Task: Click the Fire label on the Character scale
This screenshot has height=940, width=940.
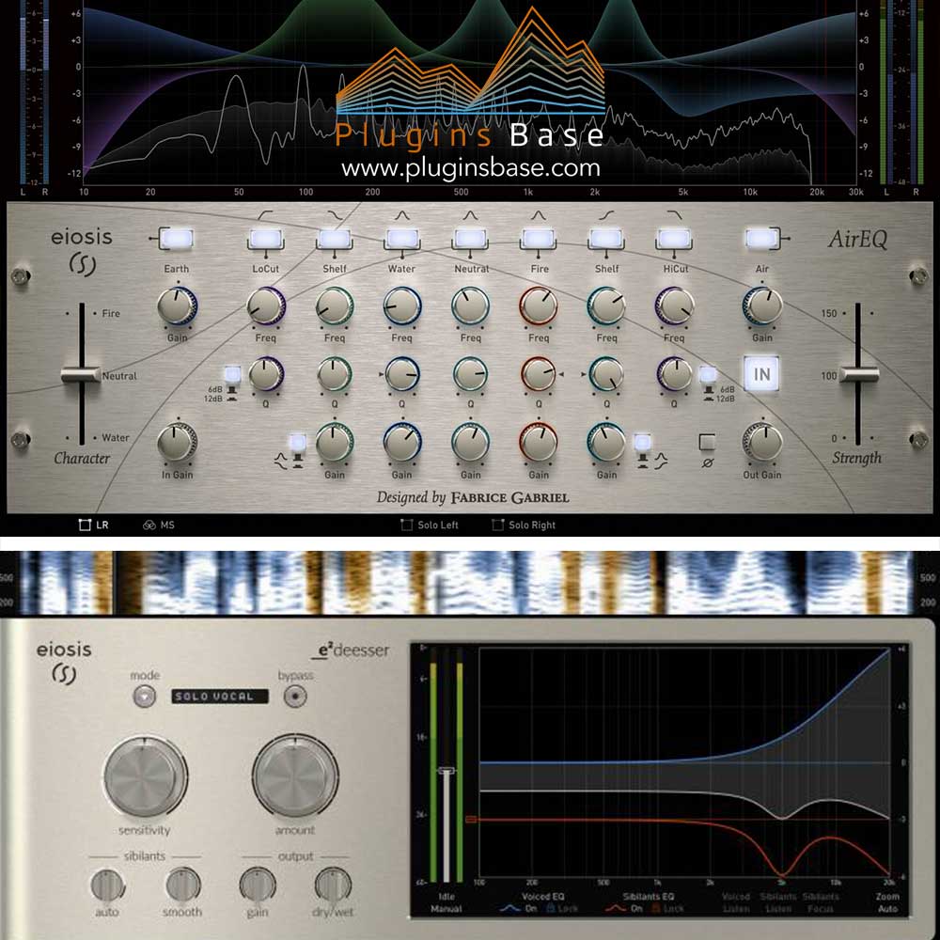Action: 111,314
